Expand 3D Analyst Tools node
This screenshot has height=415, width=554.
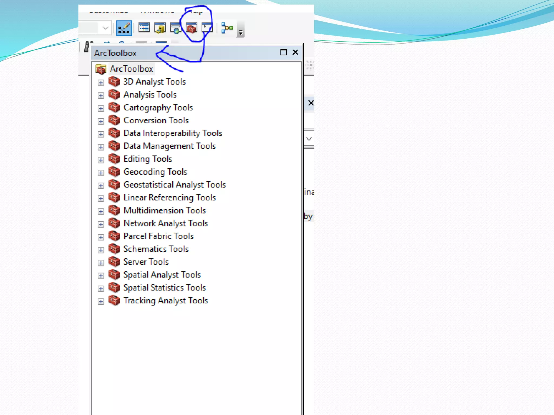point(101,83)
